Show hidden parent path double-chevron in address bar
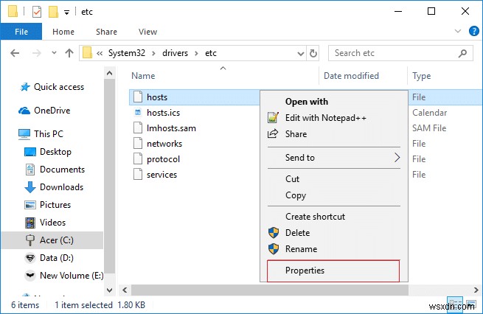 click(100, 53)
